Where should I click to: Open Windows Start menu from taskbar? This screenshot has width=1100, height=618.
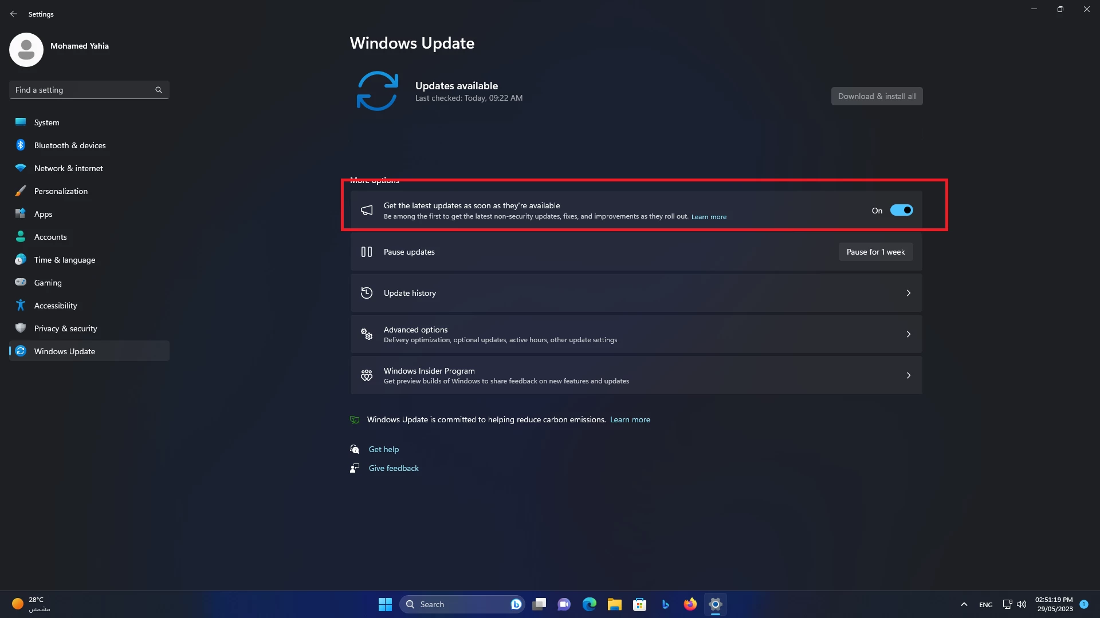[385, 604]
